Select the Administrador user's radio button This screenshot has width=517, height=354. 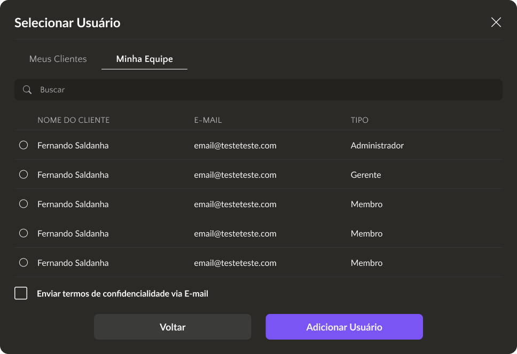[x=23, y=145]
